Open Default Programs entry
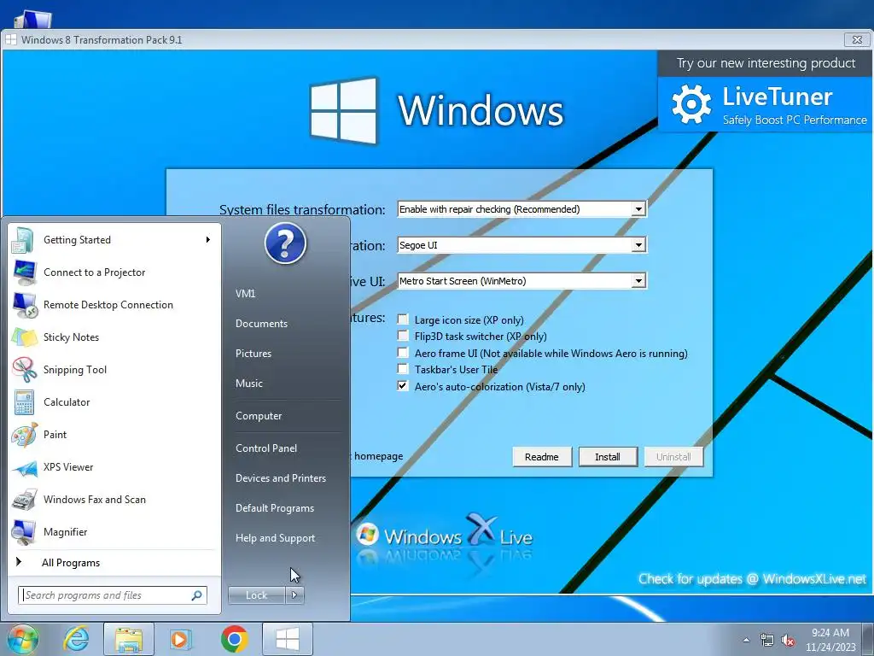This screenshot has width=874, height=656. pos(275,509)
